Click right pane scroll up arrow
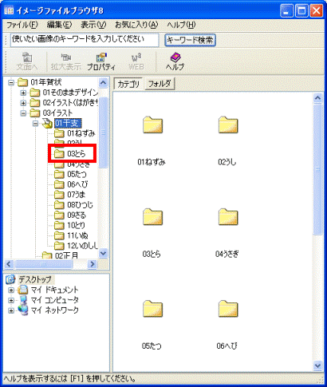 tap(317, 98)
